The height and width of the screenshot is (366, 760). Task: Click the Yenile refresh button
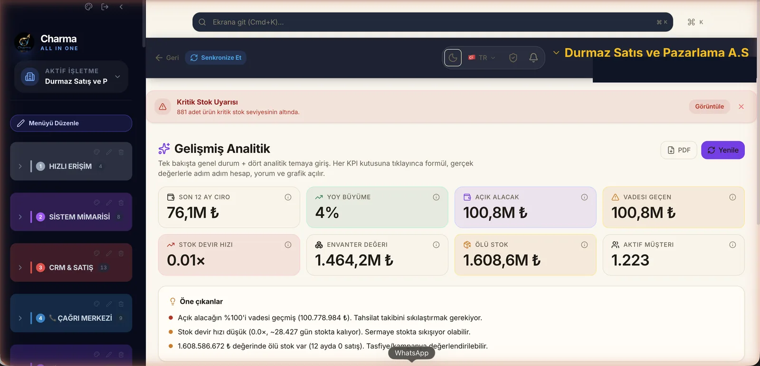(723, 150)
